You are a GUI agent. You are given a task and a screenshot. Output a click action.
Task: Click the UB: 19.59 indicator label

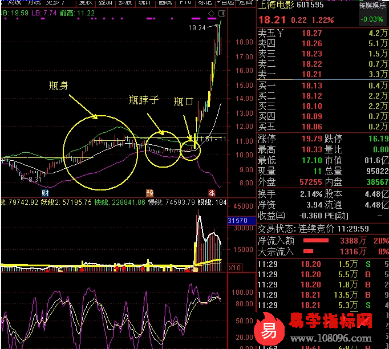pyautogui.click(x=15, y=13)
